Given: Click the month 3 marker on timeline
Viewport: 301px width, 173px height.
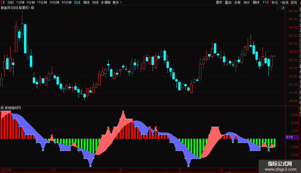Looking at the screenshot, I should point(222,170).
